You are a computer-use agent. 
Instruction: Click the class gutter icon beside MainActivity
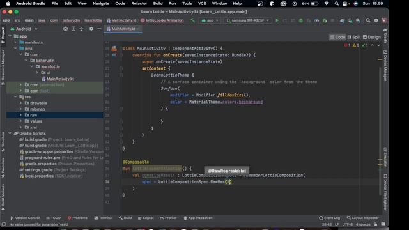pos(114,49)
